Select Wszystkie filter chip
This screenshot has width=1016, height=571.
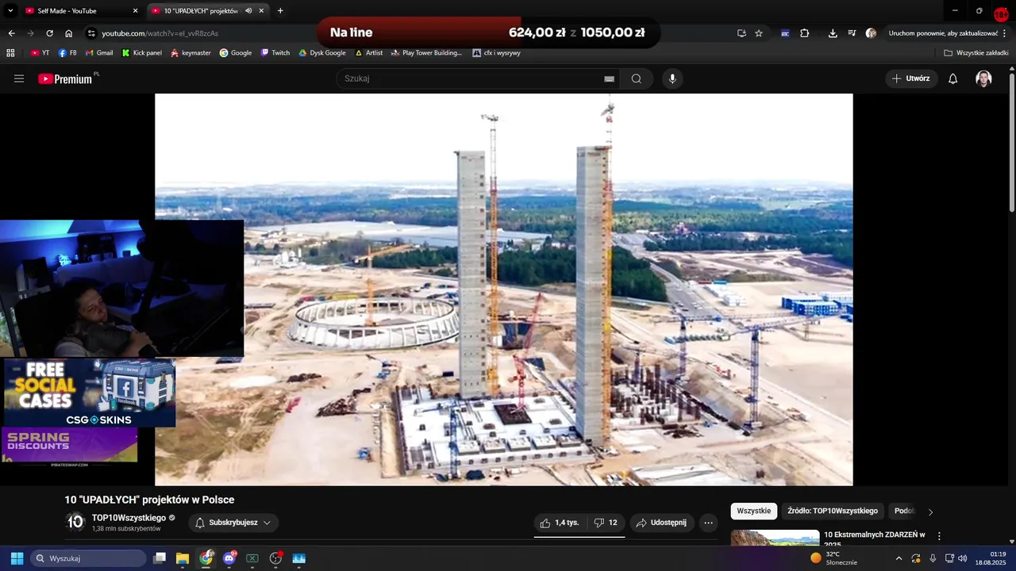[753, 511]
